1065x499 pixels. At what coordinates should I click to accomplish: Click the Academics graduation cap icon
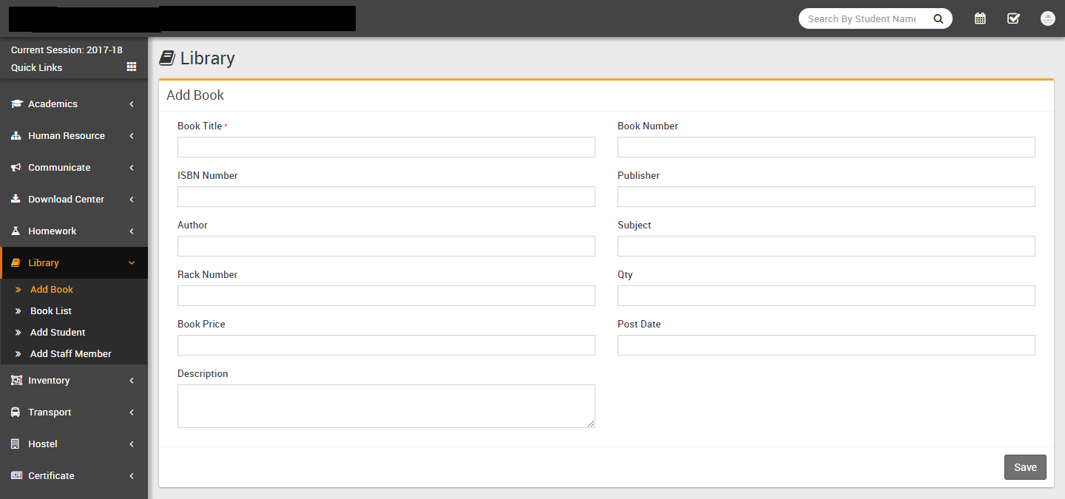tap(16, 104)
